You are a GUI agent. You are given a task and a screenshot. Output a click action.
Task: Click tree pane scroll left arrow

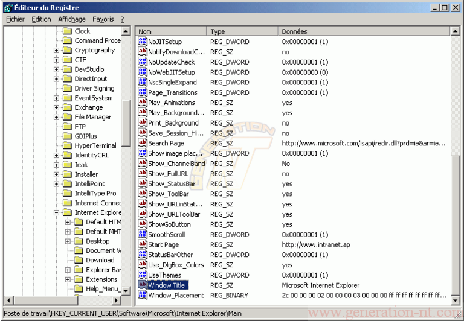[x=8, y=300]
